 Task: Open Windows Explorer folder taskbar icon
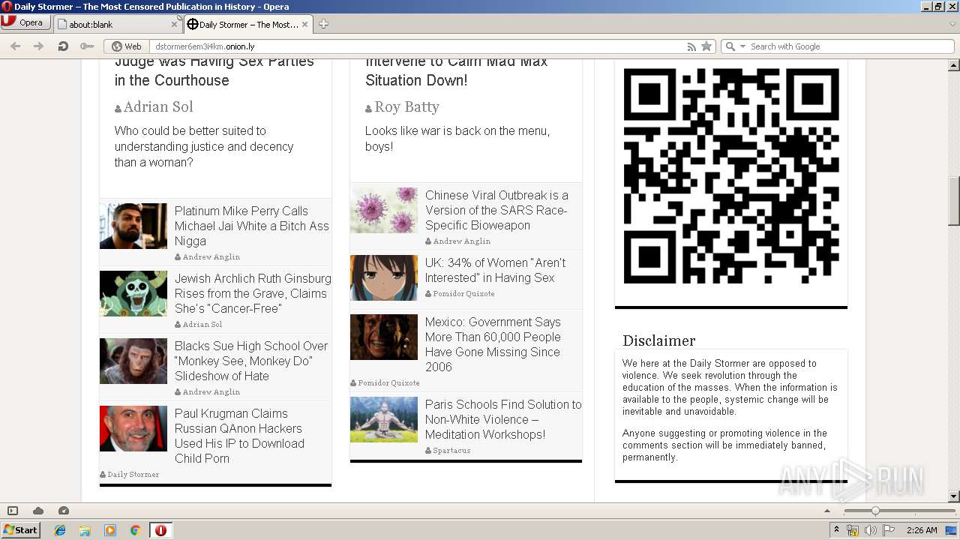(85, 530)
